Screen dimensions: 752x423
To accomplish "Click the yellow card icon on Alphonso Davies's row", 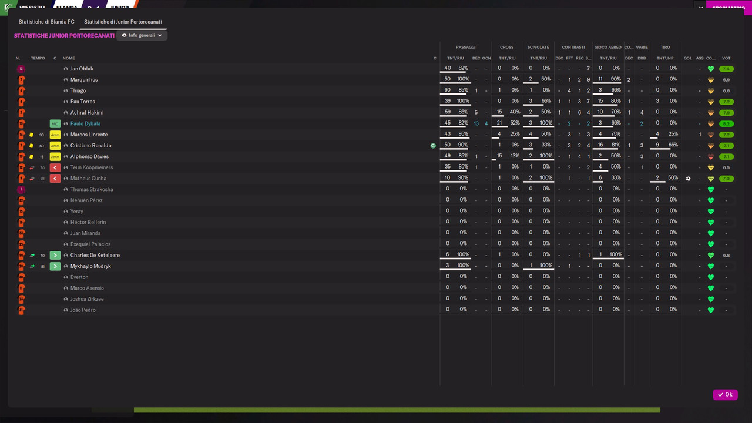I will coord(32,157).
